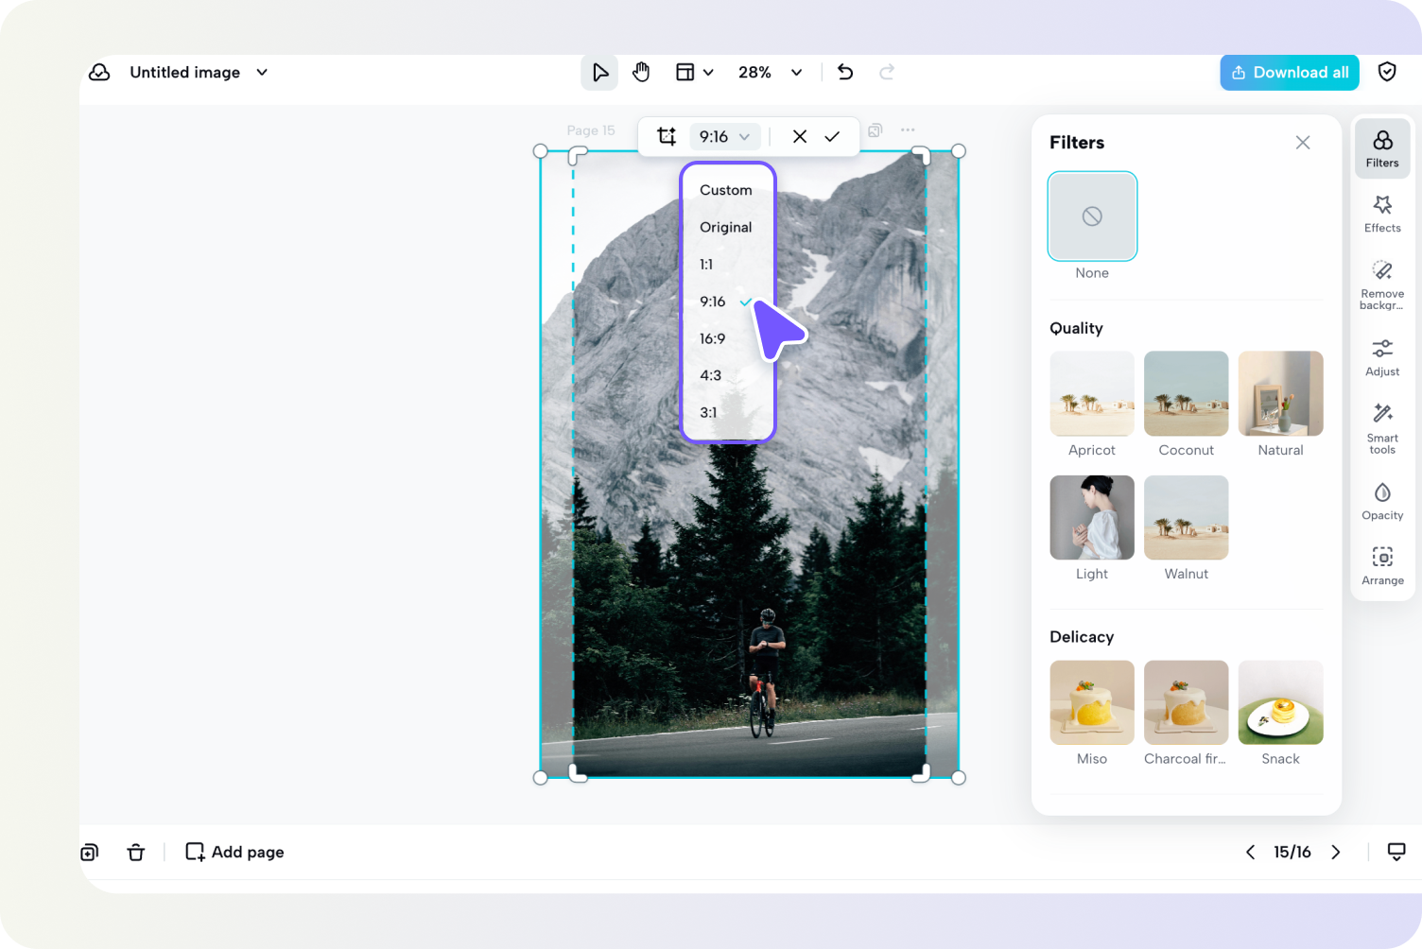Undo the last action
Screen dimensions: 1422x949
pos(845,73)
